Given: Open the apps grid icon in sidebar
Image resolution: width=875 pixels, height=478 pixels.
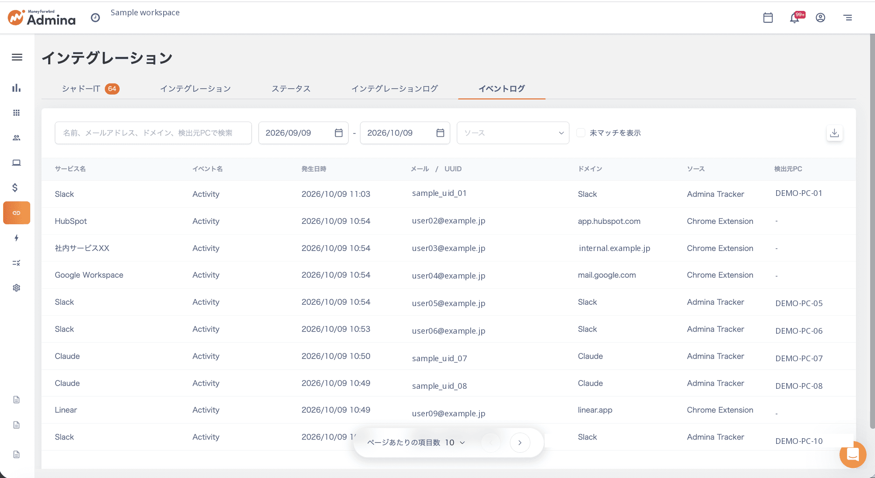Looking at the screenshot, I should click(x=16, y=113).
